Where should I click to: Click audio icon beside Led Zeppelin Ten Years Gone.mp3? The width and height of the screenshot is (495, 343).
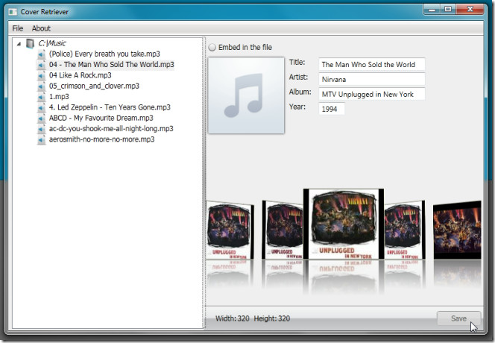(x=41, y=107)
